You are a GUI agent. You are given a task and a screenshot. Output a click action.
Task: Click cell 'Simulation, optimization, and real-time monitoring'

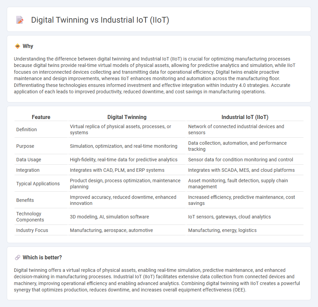coord(127,146)
